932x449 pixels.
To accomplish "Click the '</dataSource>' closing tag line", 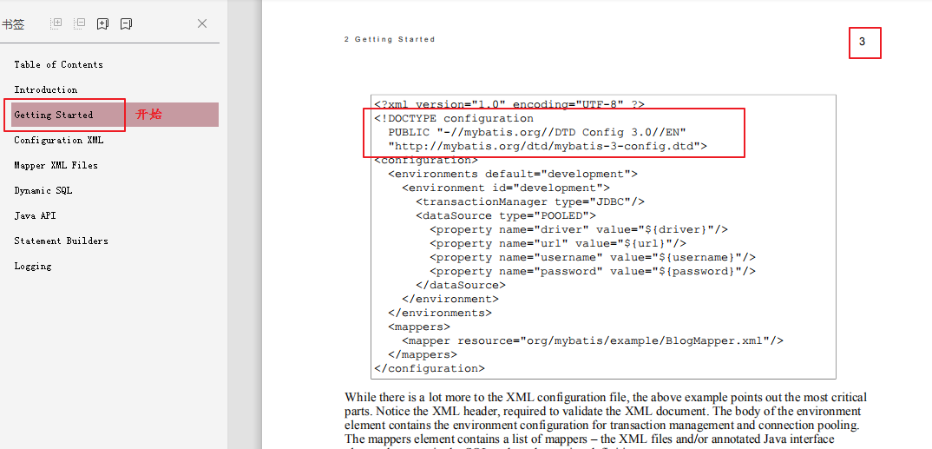I will click(462, 286).
